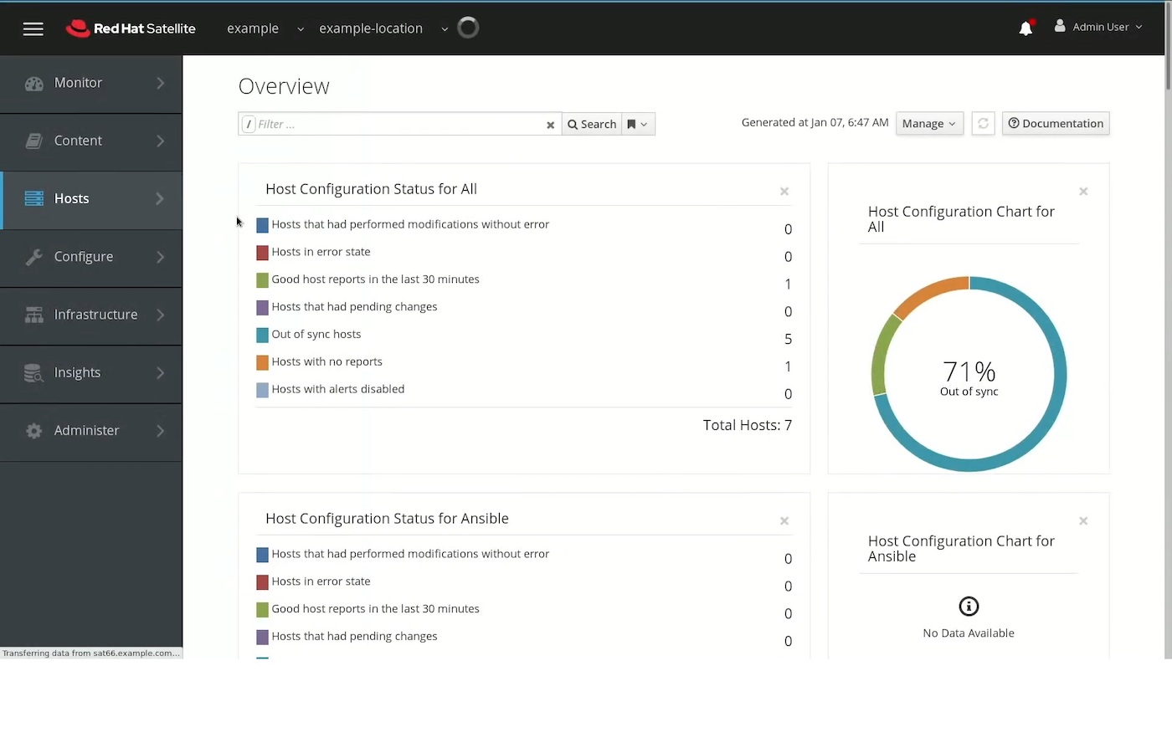Click into the Filter input field
This screenshot has width=1172, height=753.
click(x=398, y=124)
